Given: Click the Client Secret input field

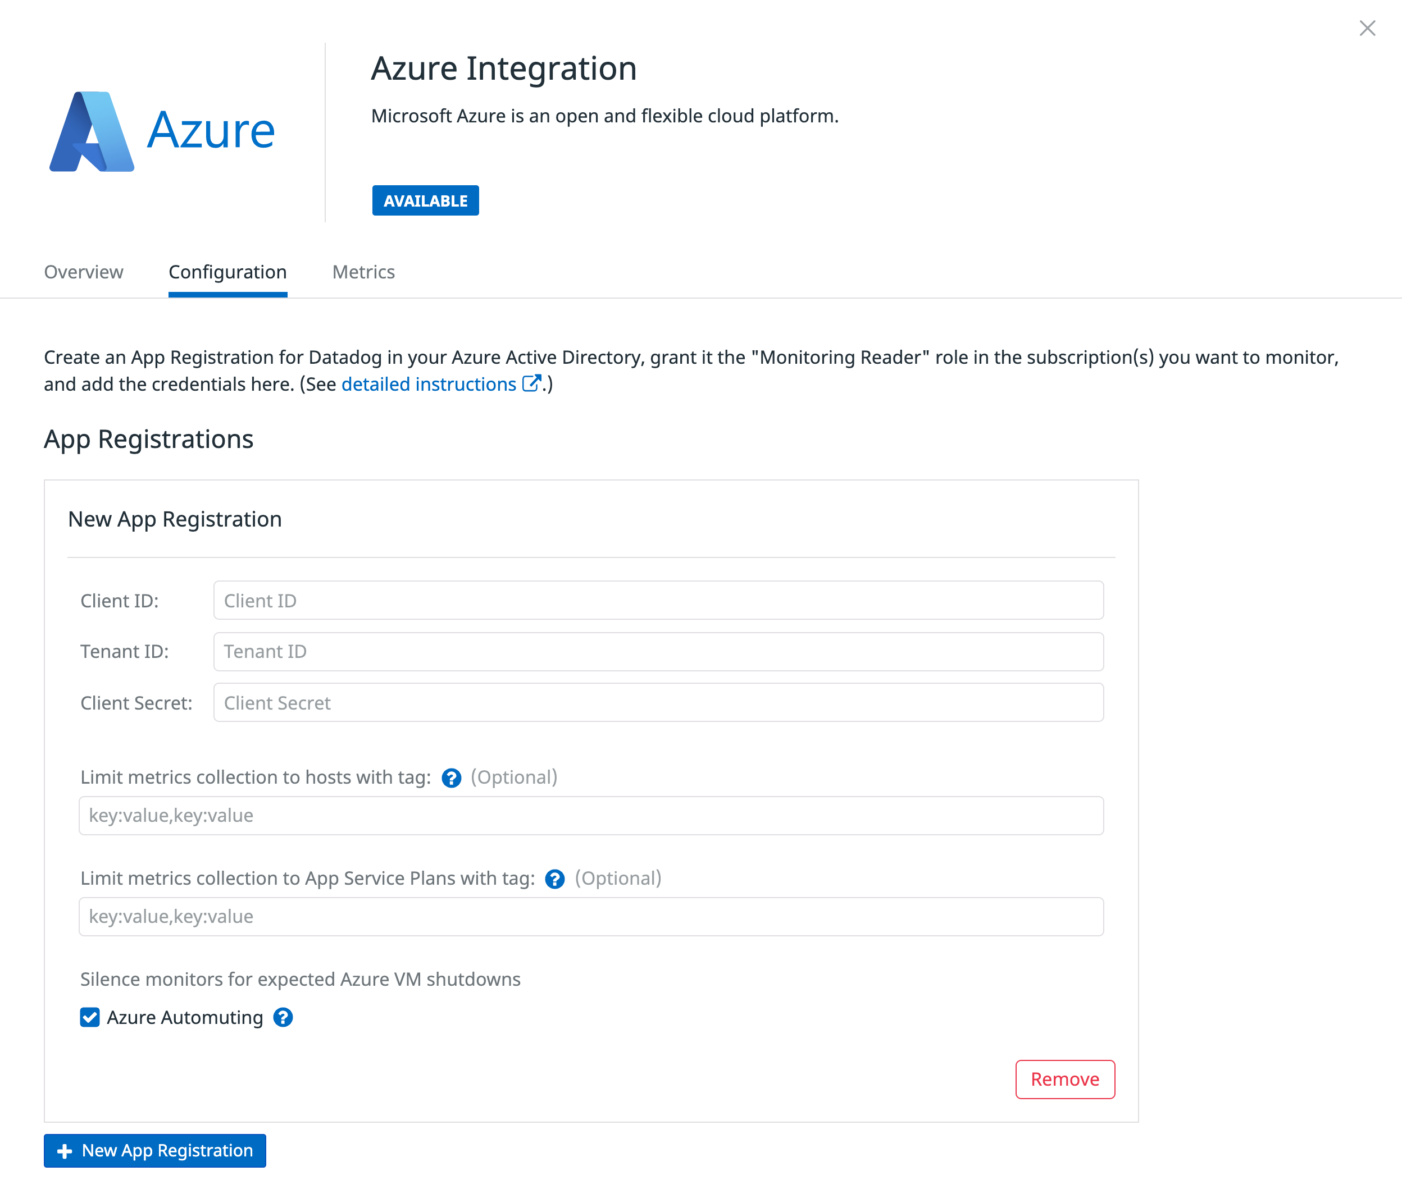Looking at the screenshot, I should point(657,702).
